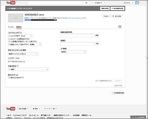
Task: Toggle the 動画レスポンスを許可する checkbox
Action: coord(9,44)
